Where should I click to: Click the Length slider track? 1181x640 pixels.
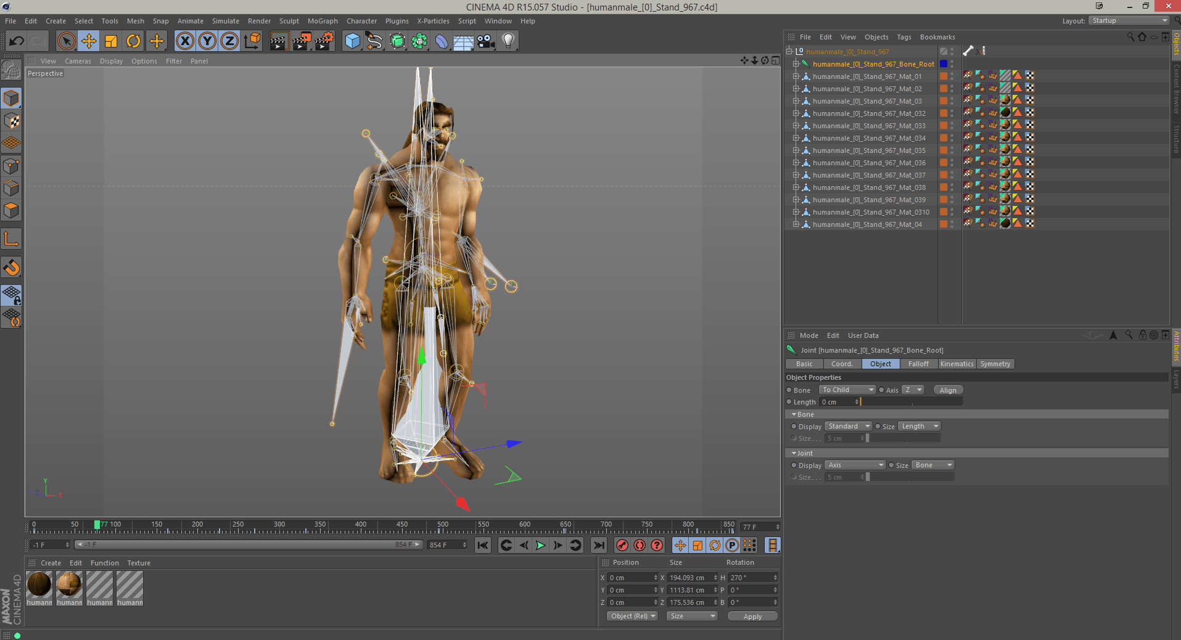(x=911, y=402)
